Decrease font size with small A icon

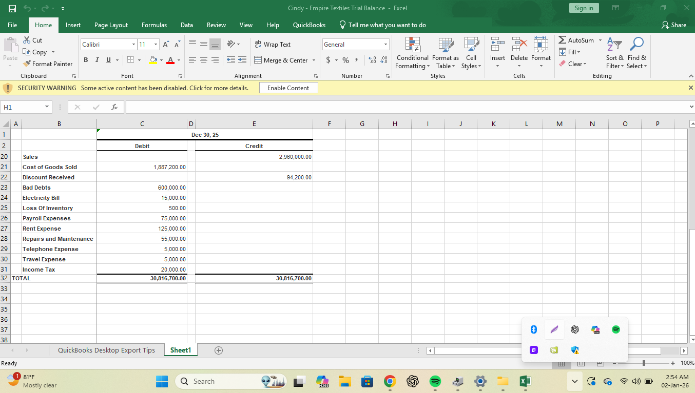click(177, 45)
